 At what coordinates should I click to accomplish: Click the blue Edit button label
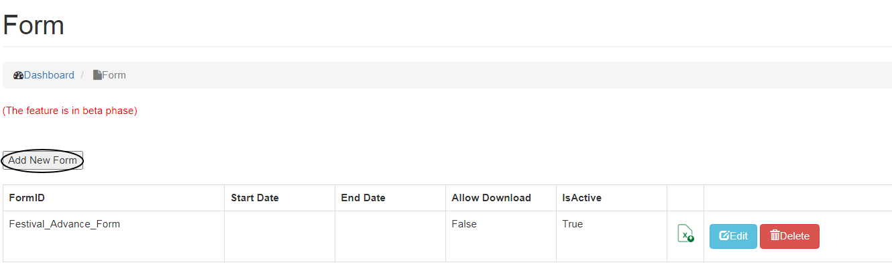738,236
